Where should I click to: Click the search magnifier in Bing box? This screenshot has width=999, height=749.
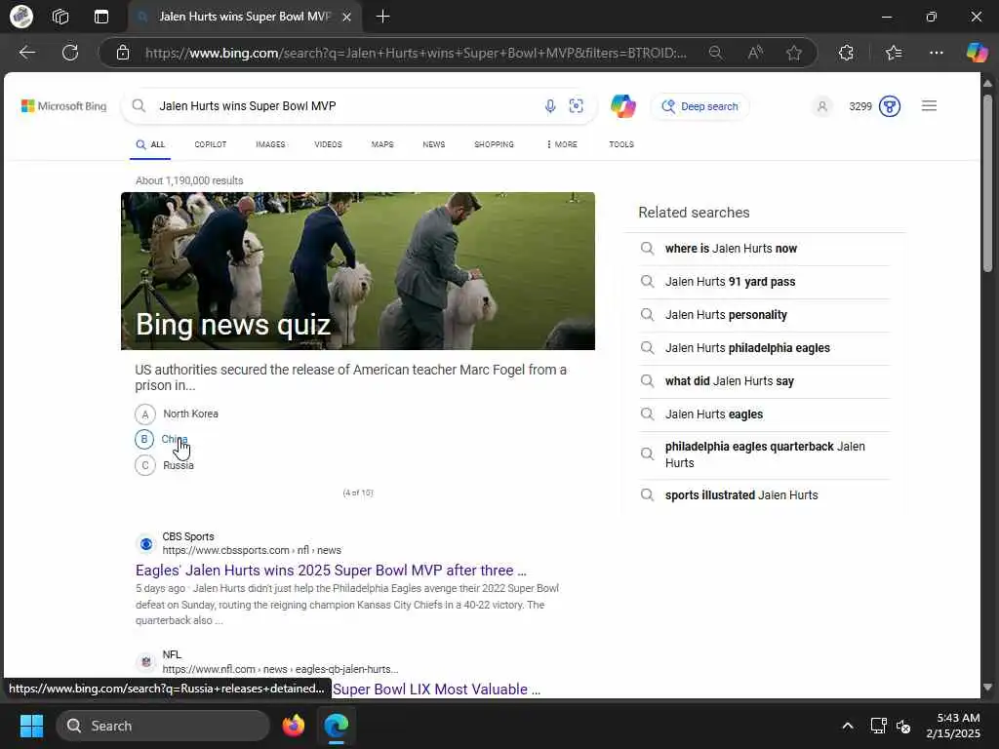pyautogui.click(x=139, y=105)
